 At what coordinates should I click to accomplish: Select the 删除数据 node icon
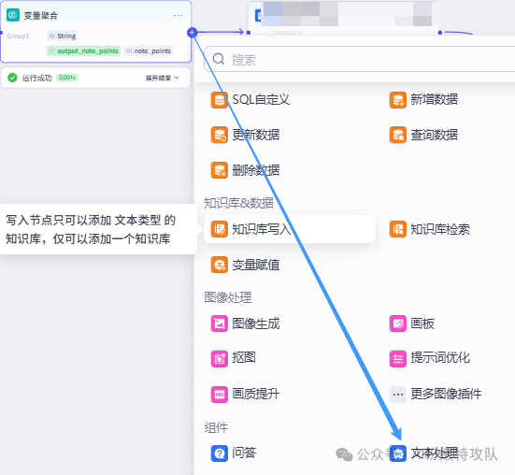220,170
